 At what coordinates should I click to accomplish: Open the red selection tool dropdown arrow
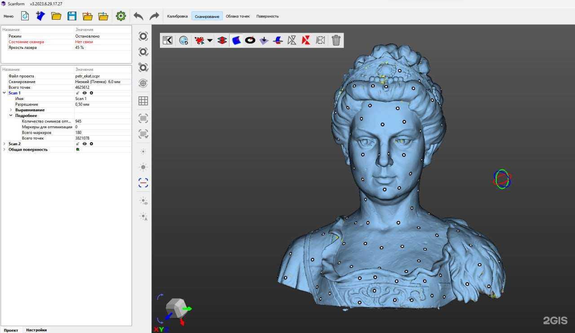(210, 40)
